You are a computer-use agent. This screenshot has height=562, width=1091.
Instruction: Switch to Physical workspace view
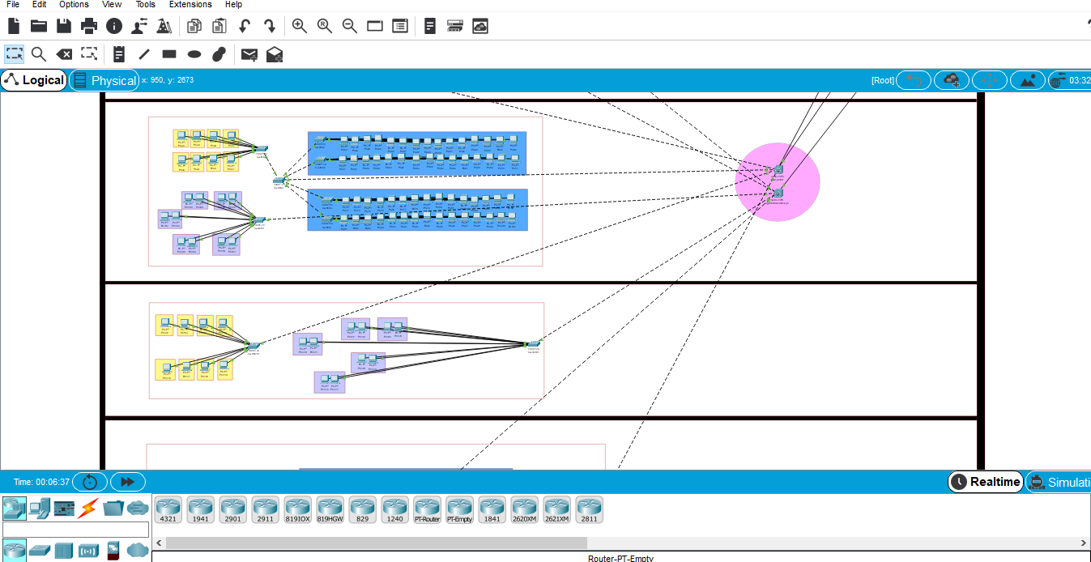(x=104, y=80)
